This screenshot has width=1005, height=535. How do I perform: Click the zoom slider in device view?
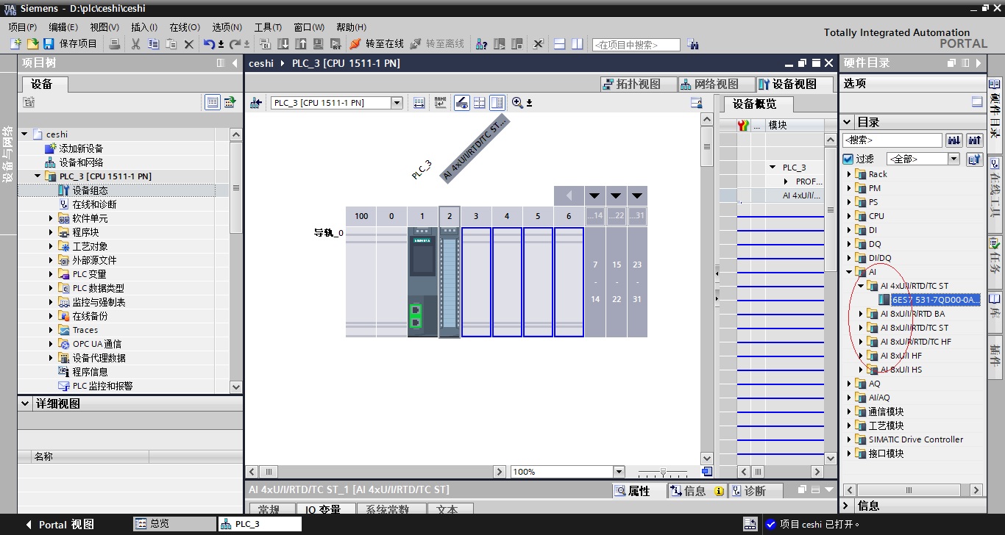tap(663, 472)
